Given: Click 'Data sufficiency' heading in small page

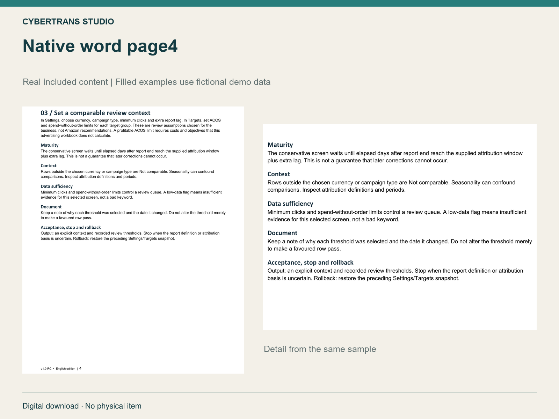Looking at the screenshot, I should click(x=57, y=186).
